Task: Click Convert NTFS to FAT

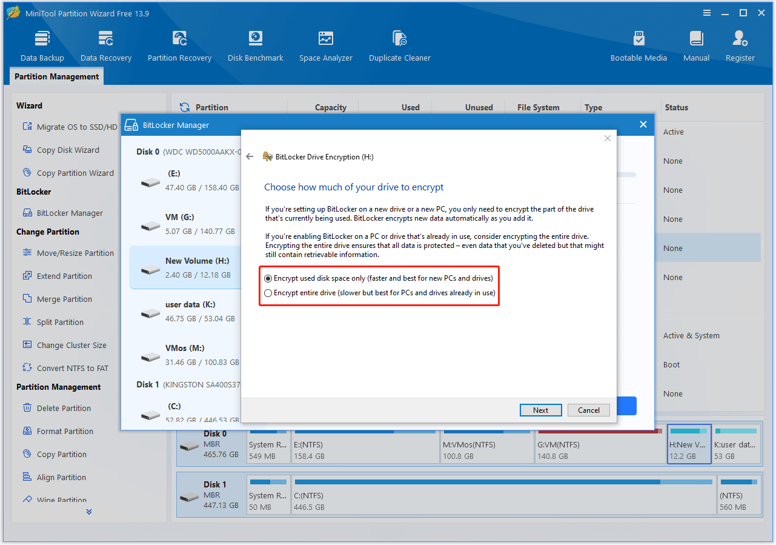Action: [65, 368]
